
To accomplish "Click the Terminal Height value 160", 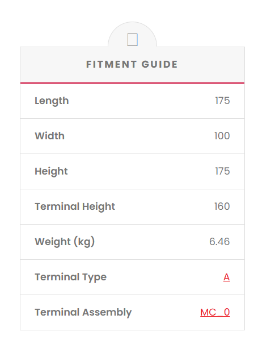I will (x=222, y=206).
